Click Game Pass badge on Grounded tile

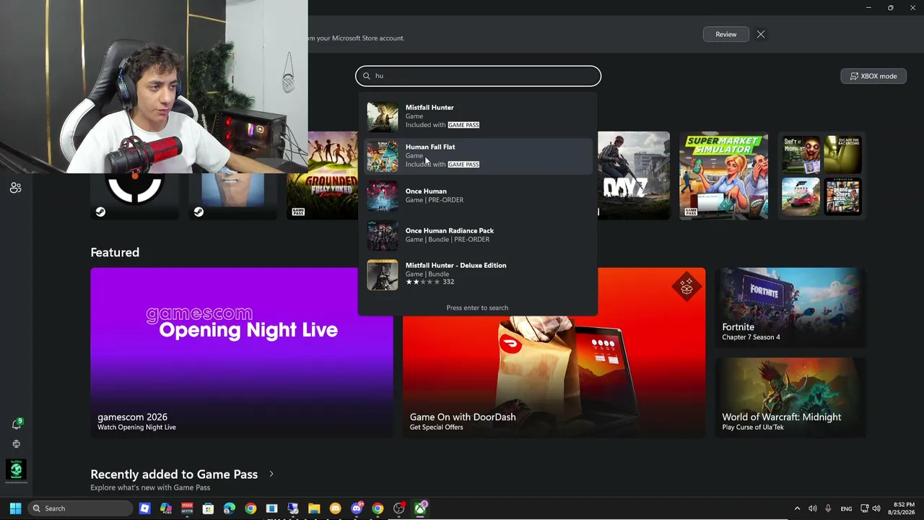(x=298, y=212)
